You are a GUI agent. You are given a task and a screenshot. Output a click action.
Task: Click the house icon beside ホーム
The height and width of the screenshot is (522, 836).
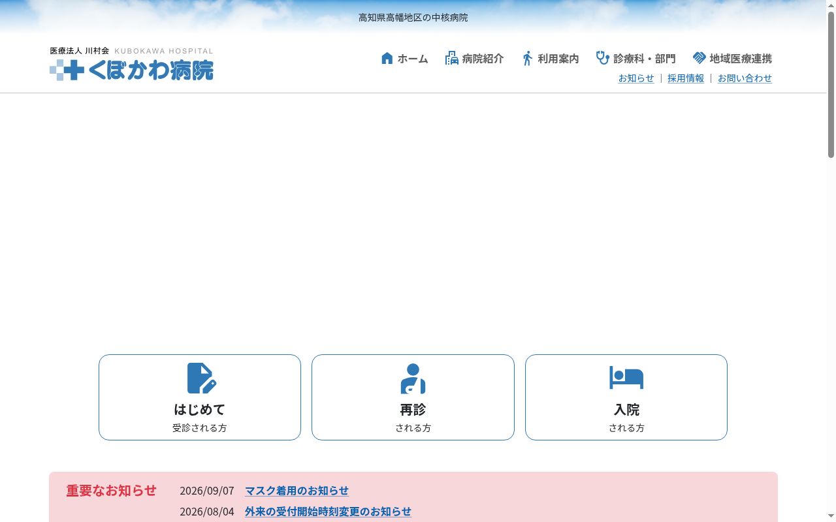coord(387,58)
